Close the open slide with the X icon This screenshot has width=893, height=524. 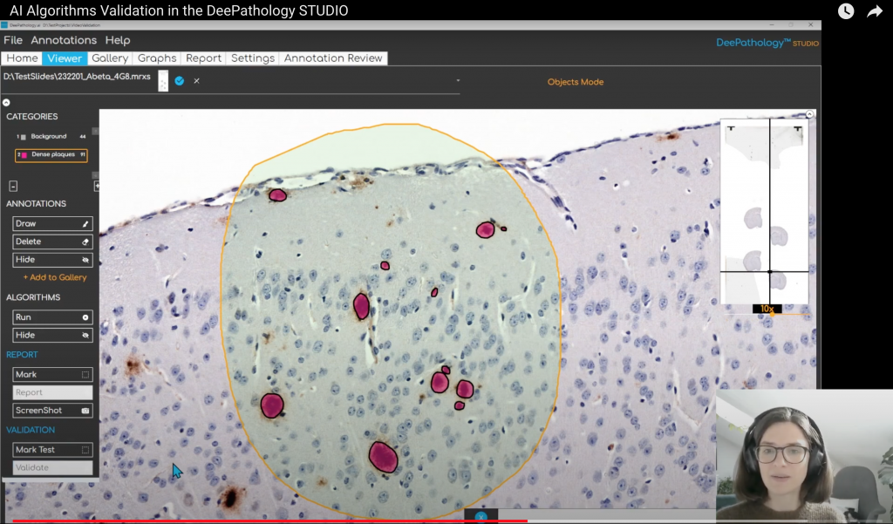tap(196, 81)
